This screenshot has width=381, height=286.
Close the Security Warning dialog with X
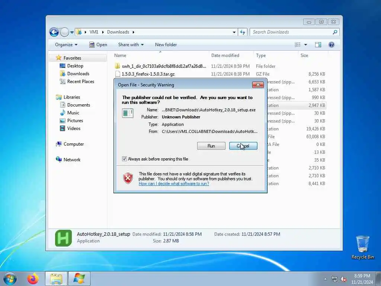(258, 85)
